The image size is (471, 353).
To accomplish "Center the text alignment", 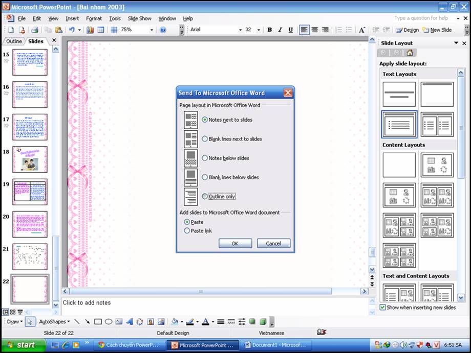I will [314, 30].
